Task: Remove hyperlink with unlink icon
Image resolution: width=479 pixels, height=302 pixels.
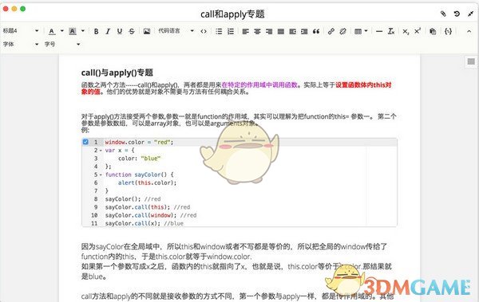Action: (x=342, y=31)
